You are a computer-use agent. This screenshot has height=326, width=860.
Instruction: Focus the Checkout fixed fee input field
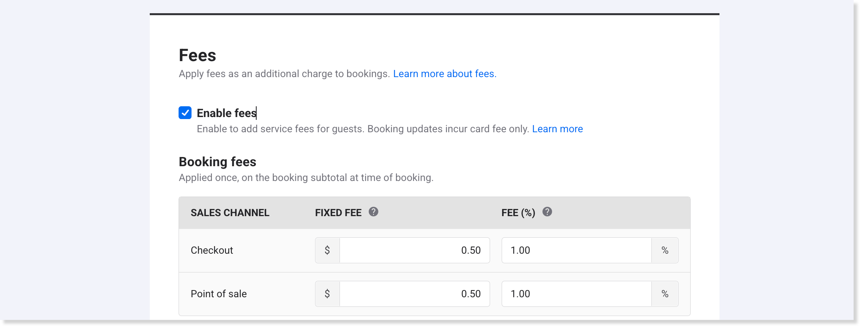tap(414, 250)
